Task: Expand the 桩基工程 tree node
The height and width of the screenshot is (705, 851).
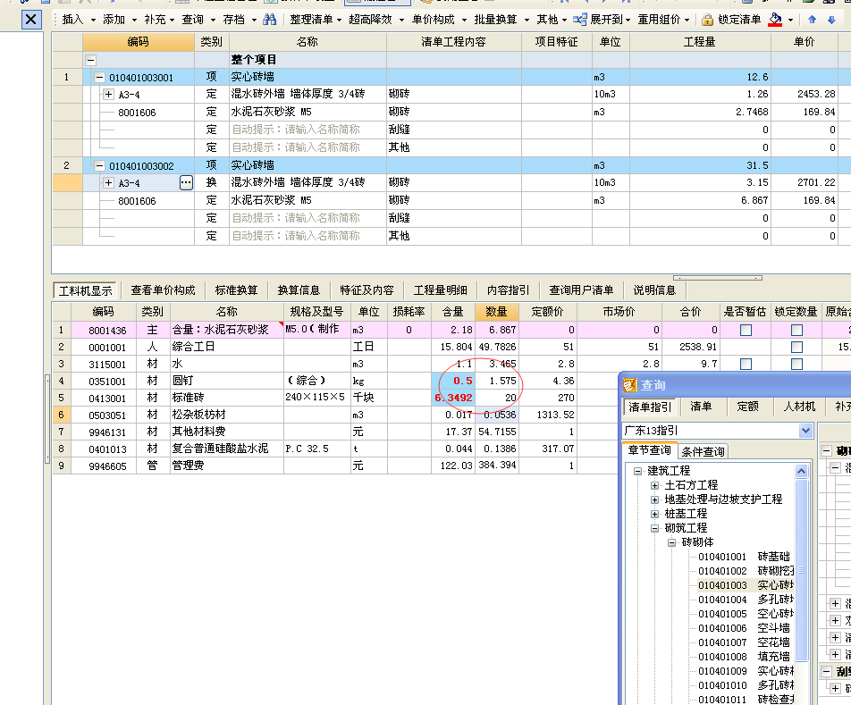Action: (x=654, y=514)
